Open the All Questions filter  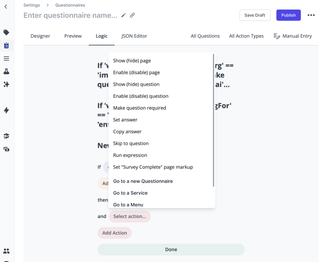click(205, 36)
